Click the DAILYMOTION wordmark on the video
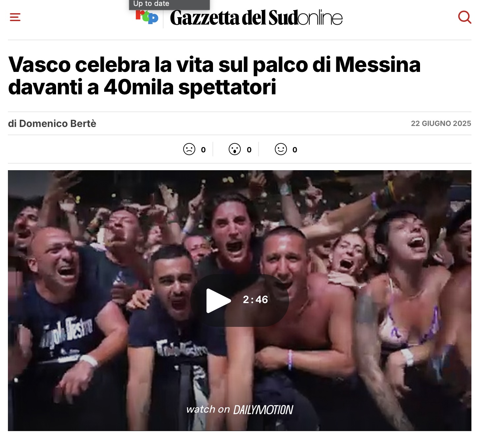This screenshot has height=438, width=480. pos(263,410)
